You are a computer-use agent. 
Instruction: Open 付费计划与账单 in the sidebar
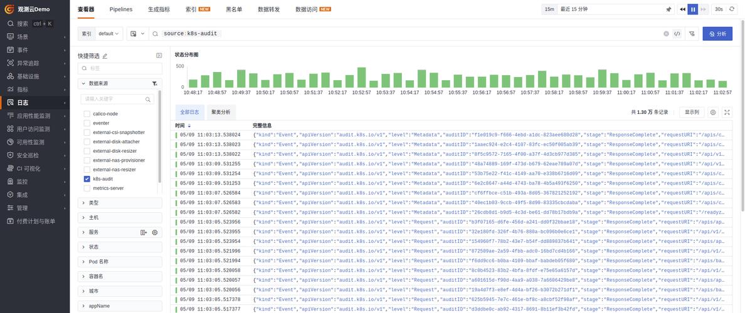coord(34,221)
